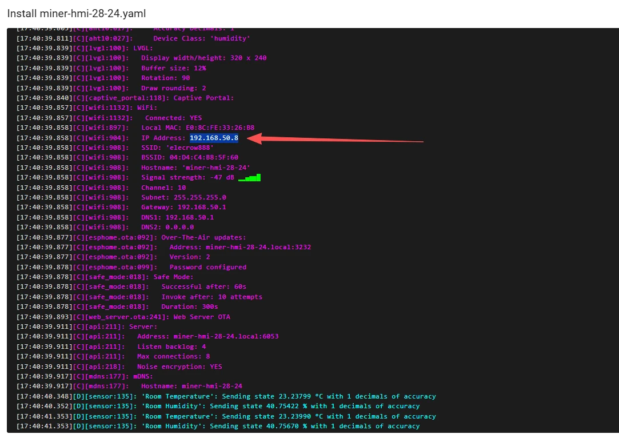Image resolution: width=619 pixels, height=434 pixels.
Task: Click the red arrow pointing at IP address
Action: 342,139
